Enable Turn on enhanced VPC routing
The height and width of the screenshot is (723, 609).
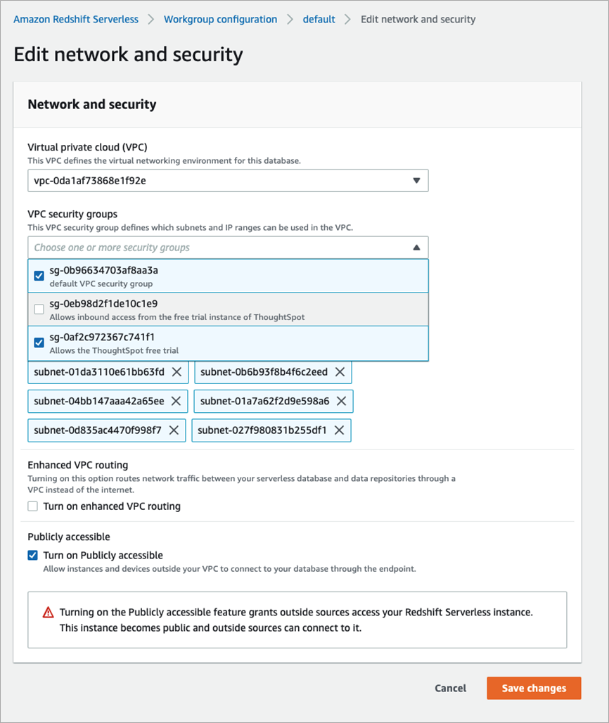coord(32,506)
